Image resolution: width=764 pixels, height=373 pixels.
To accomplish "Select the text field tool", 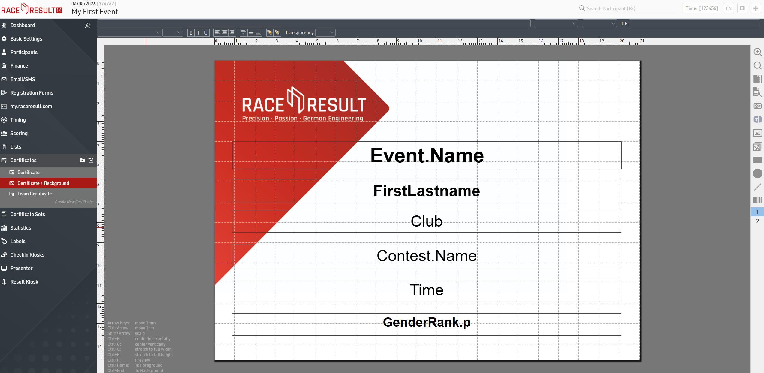I will coord(757,119).
